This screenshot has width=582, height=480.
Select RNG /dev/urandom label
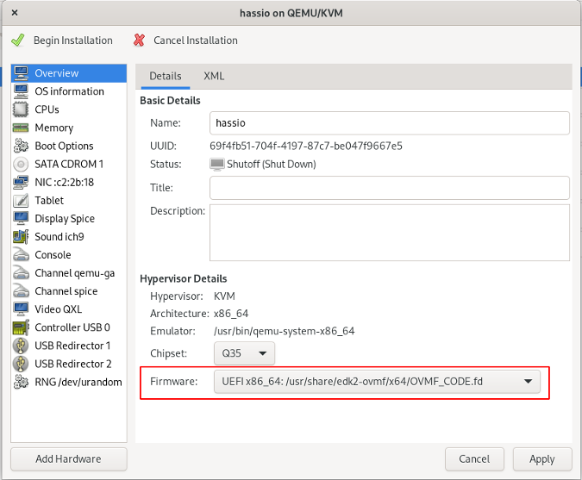[x=78, y=382]
